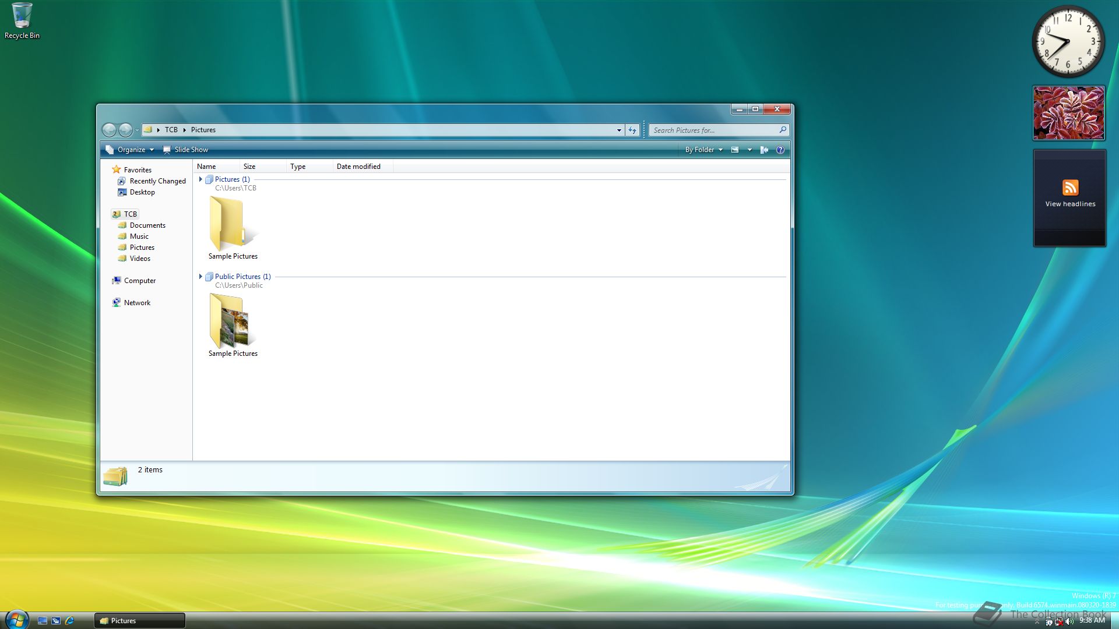Click the 9:38 AM taskbar clock
1119x629 pixels.
[x=1092, y=621]
